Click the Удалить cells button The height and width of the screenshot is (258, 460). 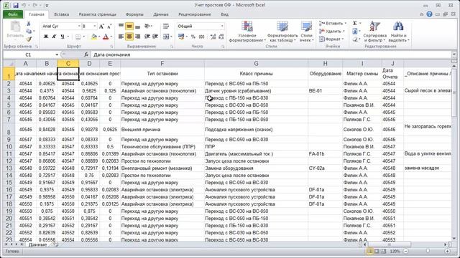click(x=332, y=31)
